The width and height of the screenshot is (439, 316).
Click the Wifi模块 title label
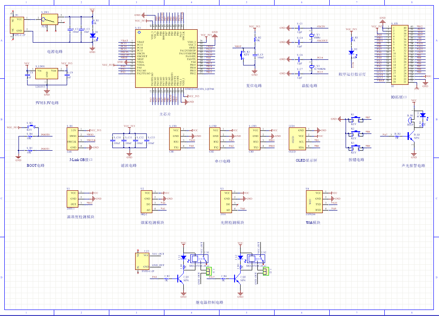313,223
